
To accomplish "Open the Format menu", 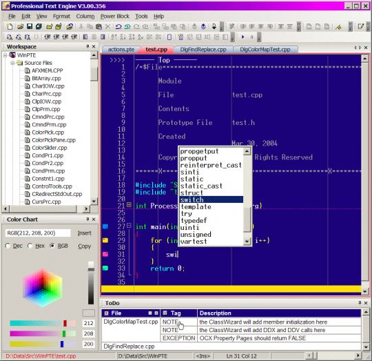I will [61, 16].
